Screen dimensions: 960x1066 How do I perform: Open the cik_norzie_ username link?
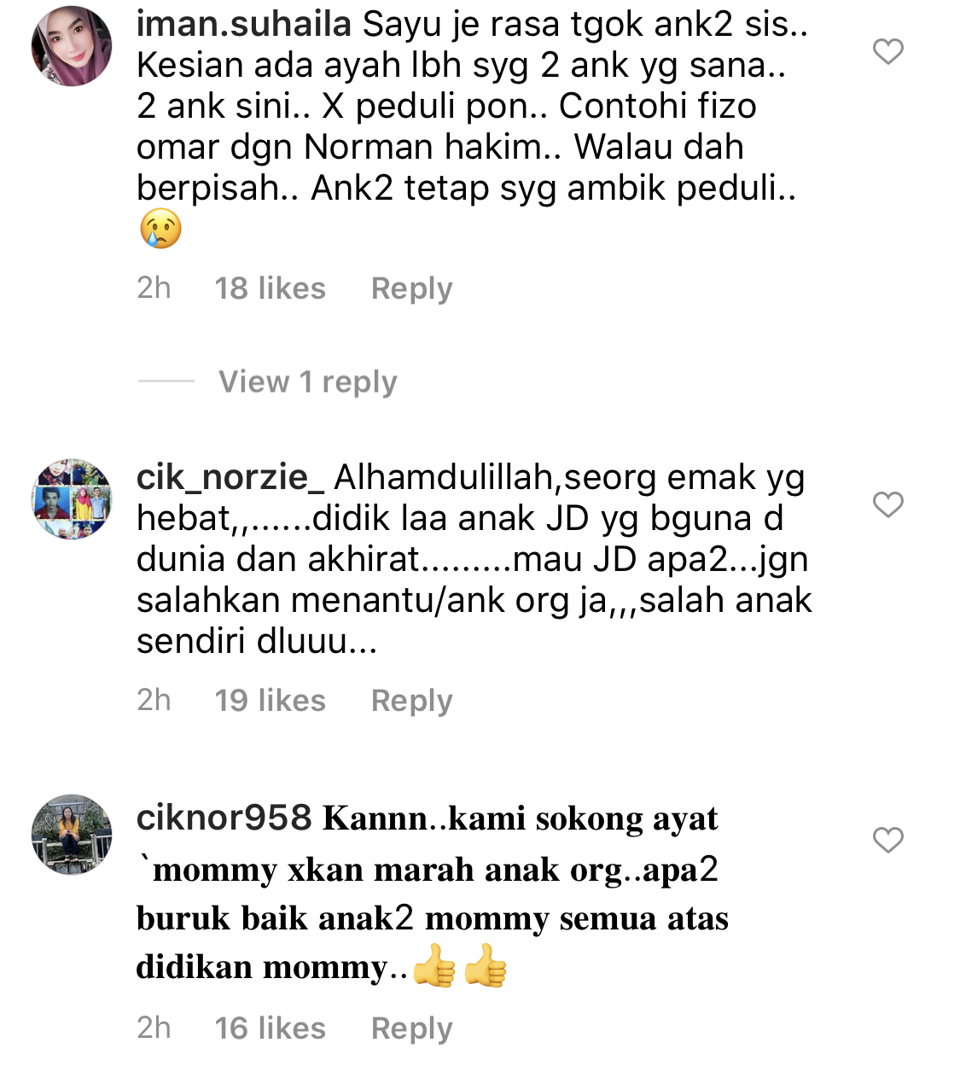point(230,477)
